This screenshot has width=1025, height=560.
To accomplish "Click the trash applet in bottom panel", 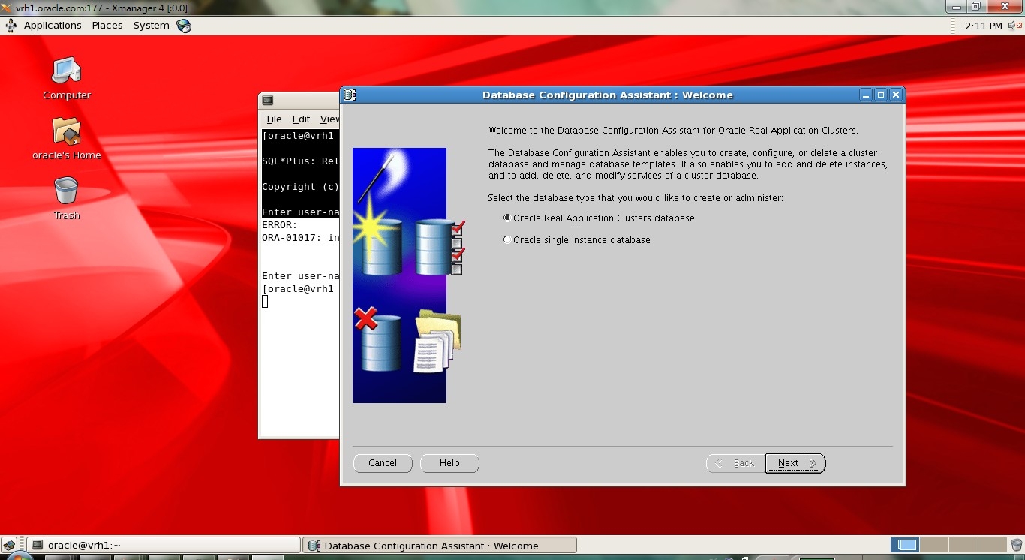I will [x=1016, y=546].
